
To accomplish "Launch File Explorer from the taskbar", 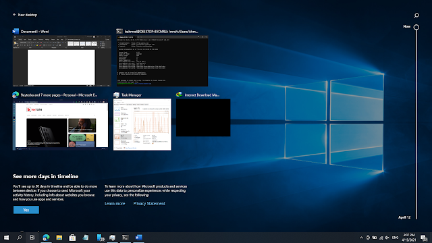I will [x=59, y=238].
